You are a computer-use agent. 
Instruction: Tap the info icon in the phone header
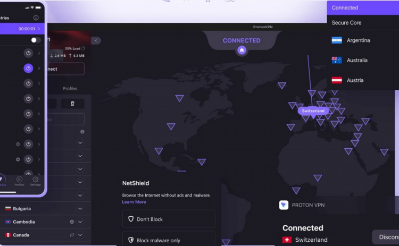(36, 18)
